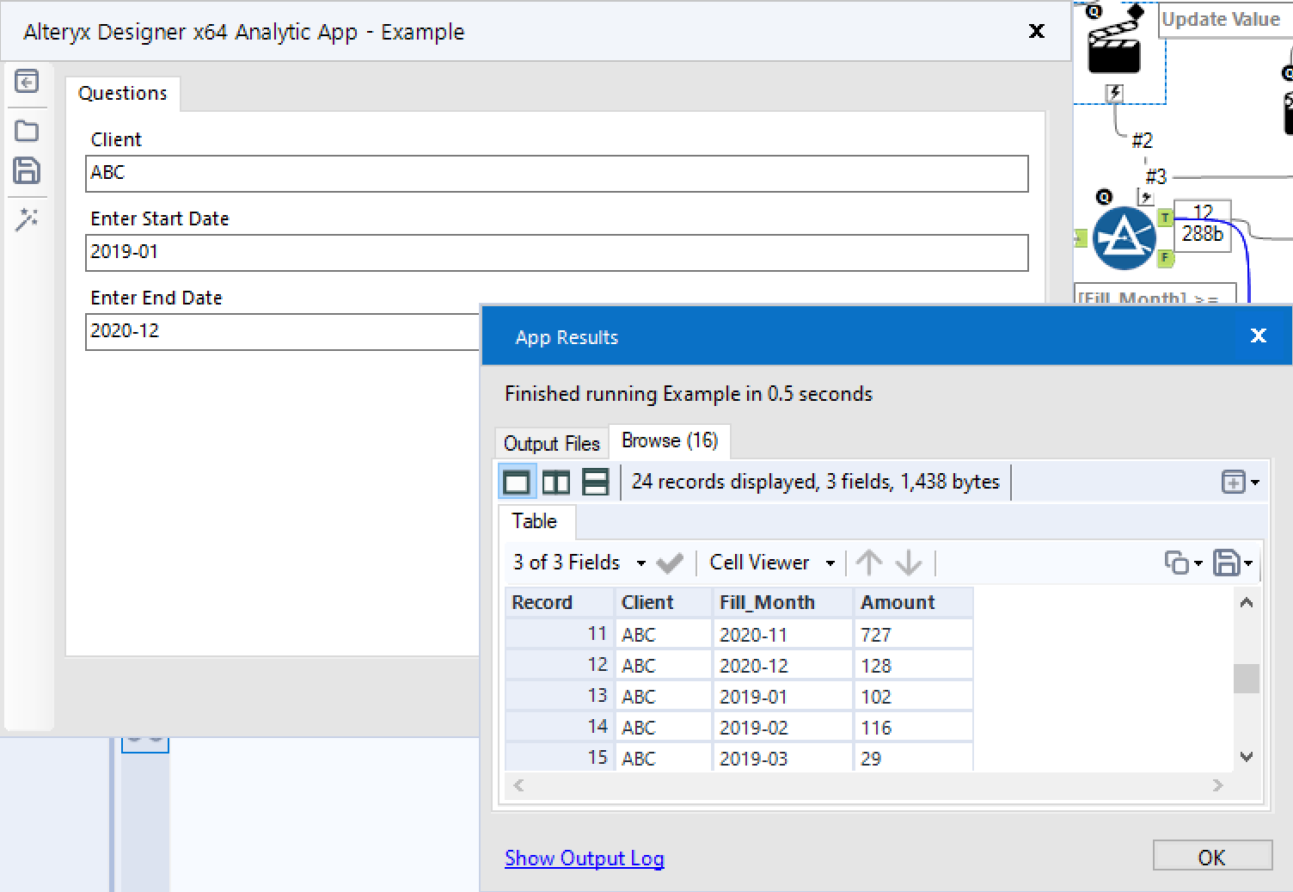Click the copy table data icon

point(1179,563)
